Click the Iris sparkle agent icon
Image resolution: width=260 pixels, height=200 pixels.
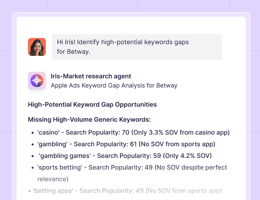click(x=37, y=80)
